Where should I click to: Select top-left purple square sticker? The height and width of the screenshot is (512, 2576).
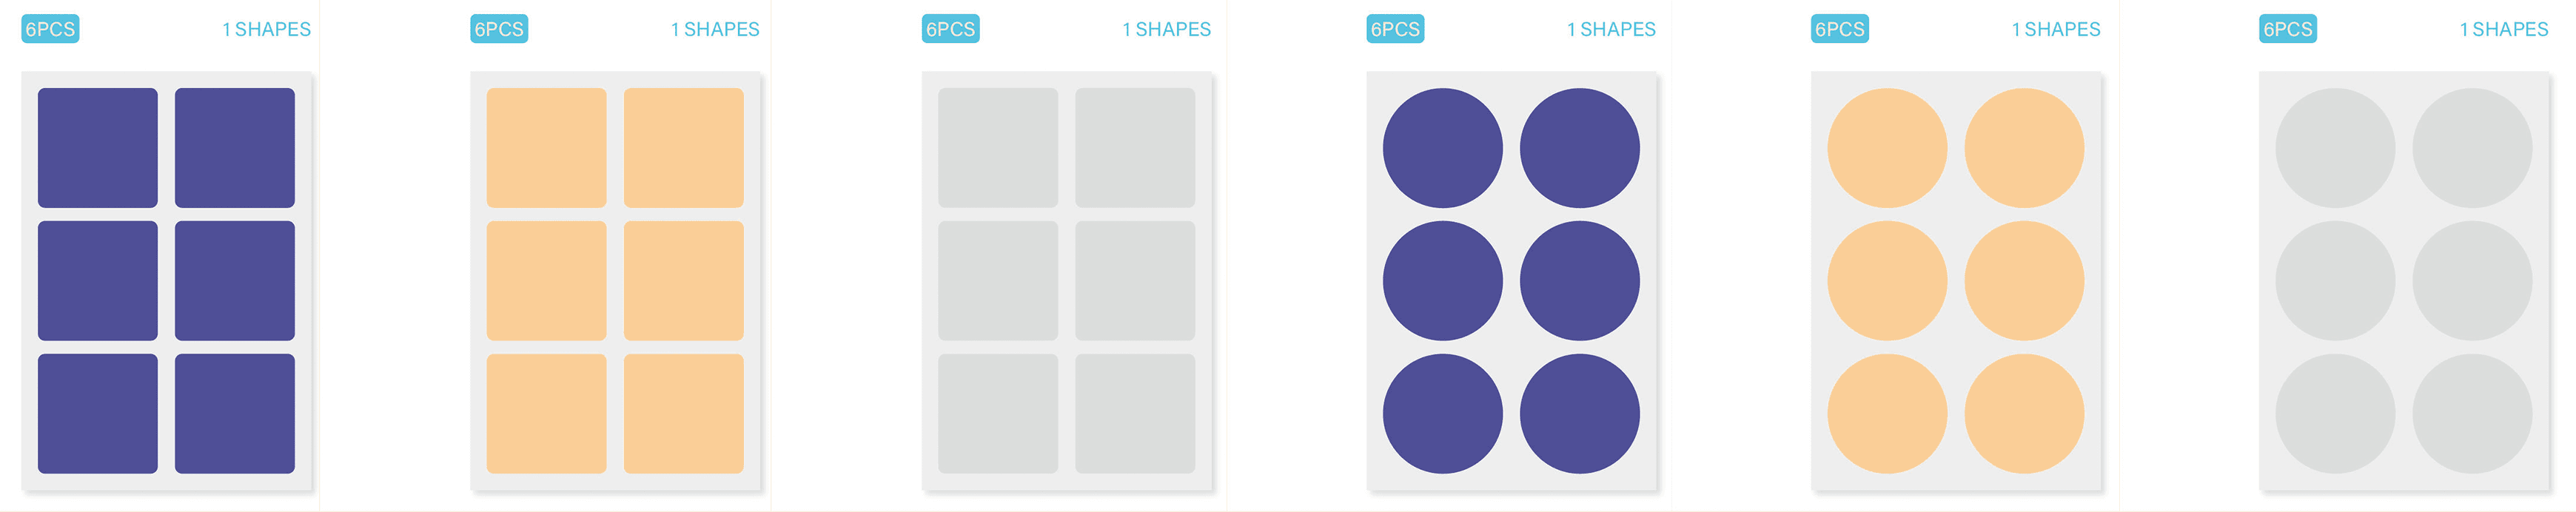[x=98, y=148]
